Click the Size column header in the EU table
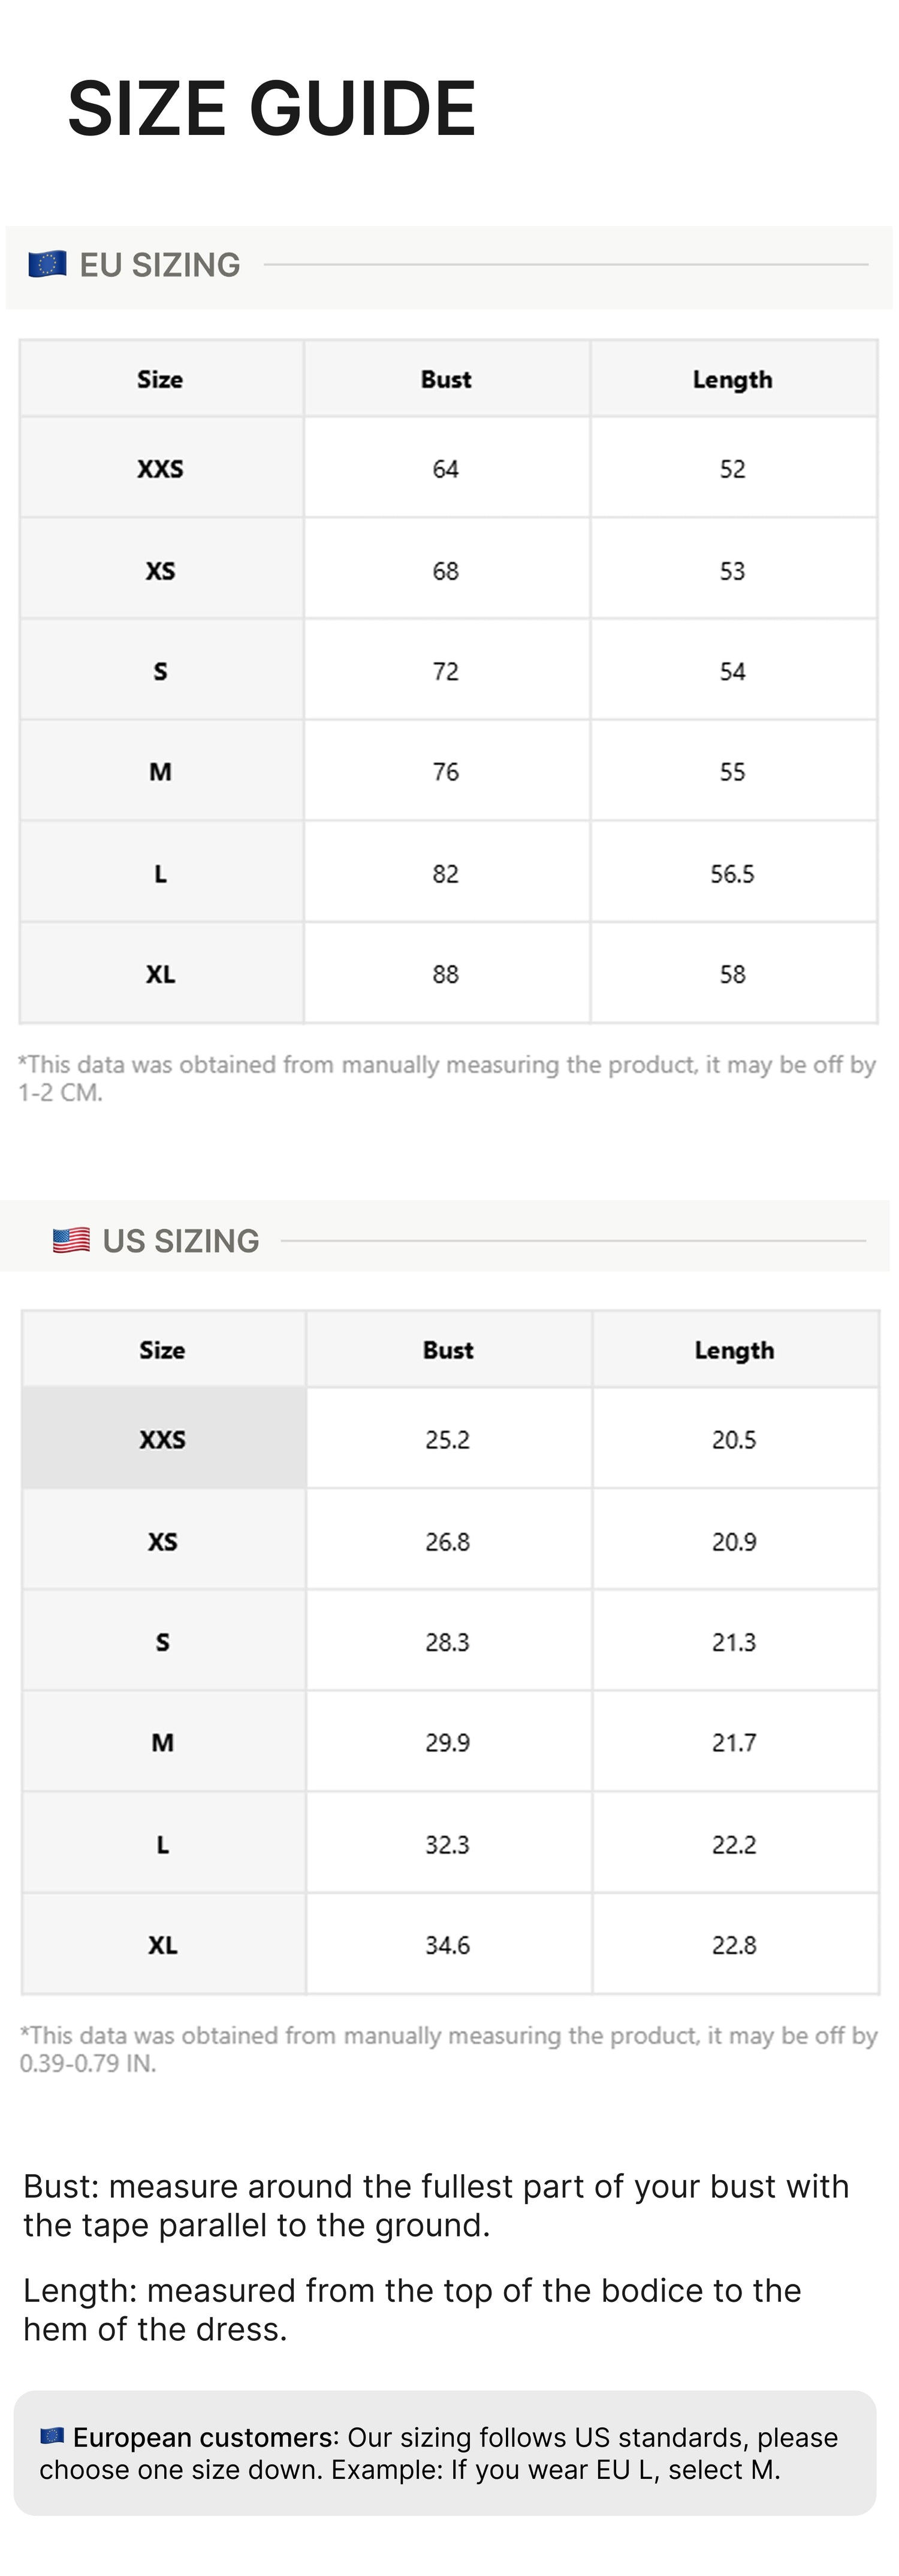The width and height of the screenshot is (899, 2576). click(x=160, y=379)
